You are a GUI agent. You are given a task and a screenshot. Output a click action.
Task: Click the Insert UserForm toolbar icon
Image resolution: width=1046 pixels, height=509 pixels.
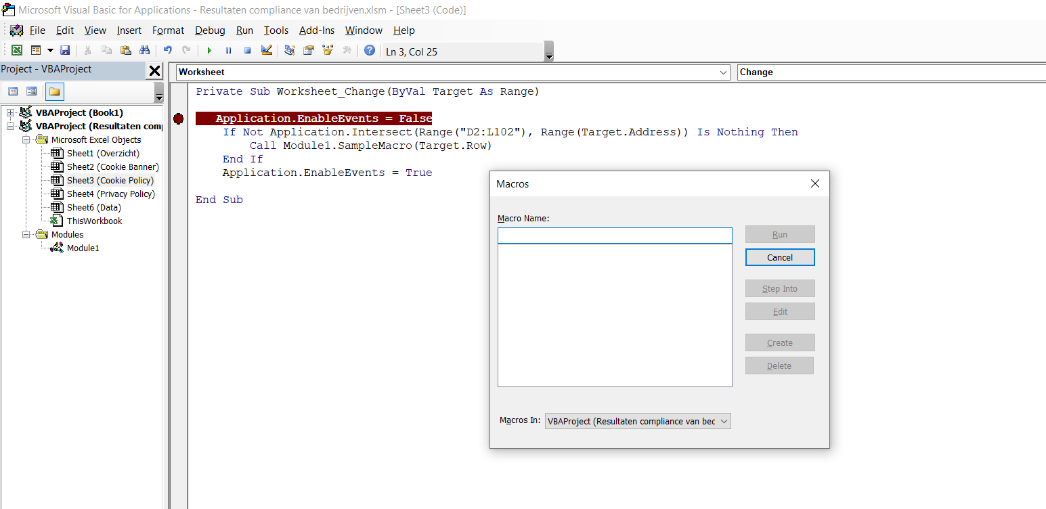click(x=36, y=51)
